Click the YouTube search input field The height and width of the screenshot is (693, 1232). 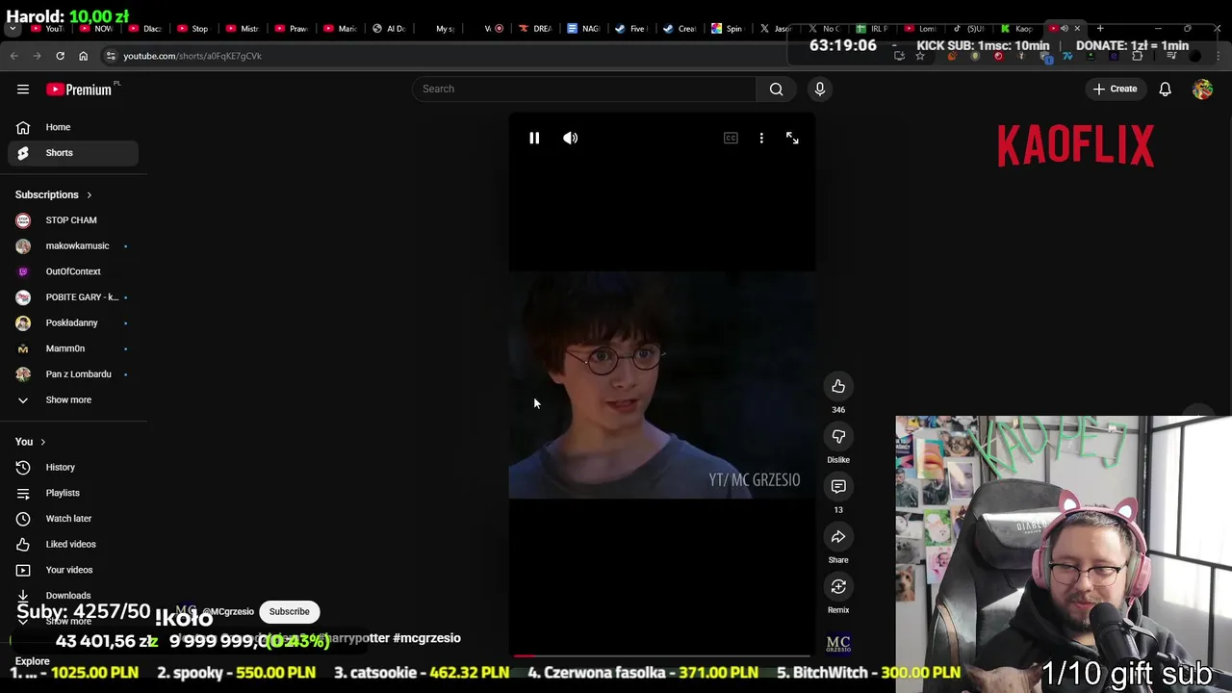click(x=584, y=89)
